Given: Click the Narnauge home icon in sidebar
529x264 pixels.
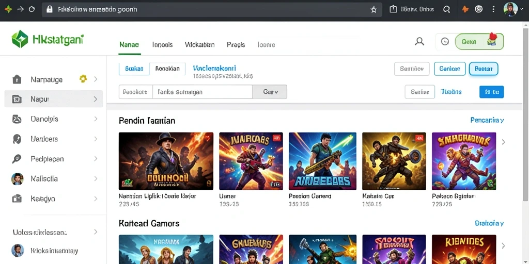Looking at the screenshot, I should tap(17, 79).
